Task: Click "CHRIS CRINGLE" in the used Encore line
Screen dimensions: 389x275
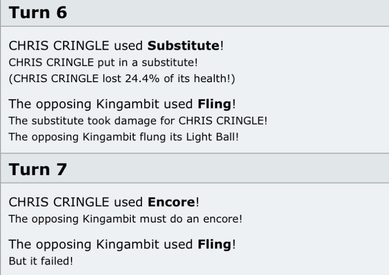Action: pyautogui.click(x=59, y=202)
